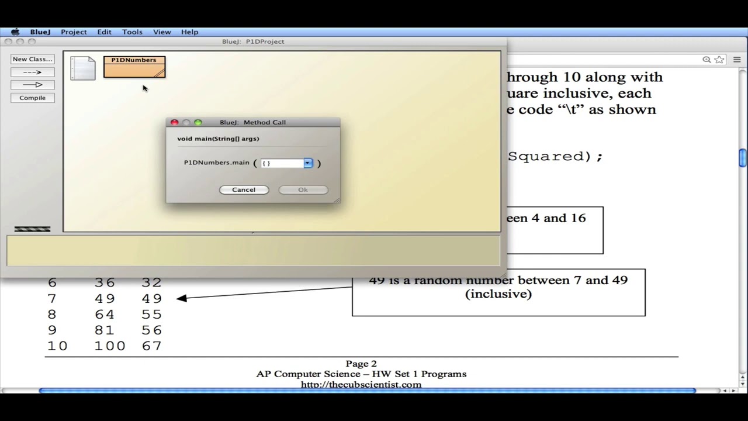Open the Project menu
The width and height of the screenshot is (748, 421).
click(74, 32)
